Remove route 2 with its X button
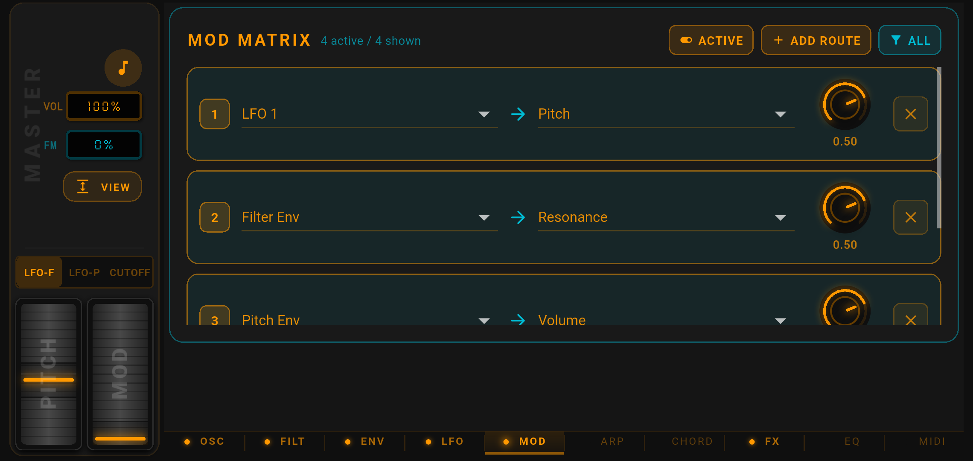The width and height of the screenshot is (973, 461). (910, 217)
